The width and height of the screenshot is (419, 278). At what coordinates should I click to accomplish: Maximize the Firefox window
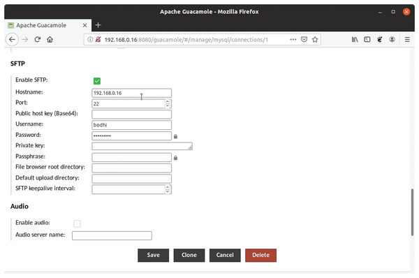pyautogui.click(x=393, y=12)
